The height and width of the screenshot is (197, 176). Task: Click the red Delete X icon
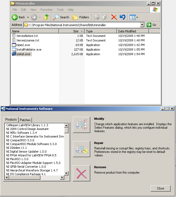[x=114, y=17]
